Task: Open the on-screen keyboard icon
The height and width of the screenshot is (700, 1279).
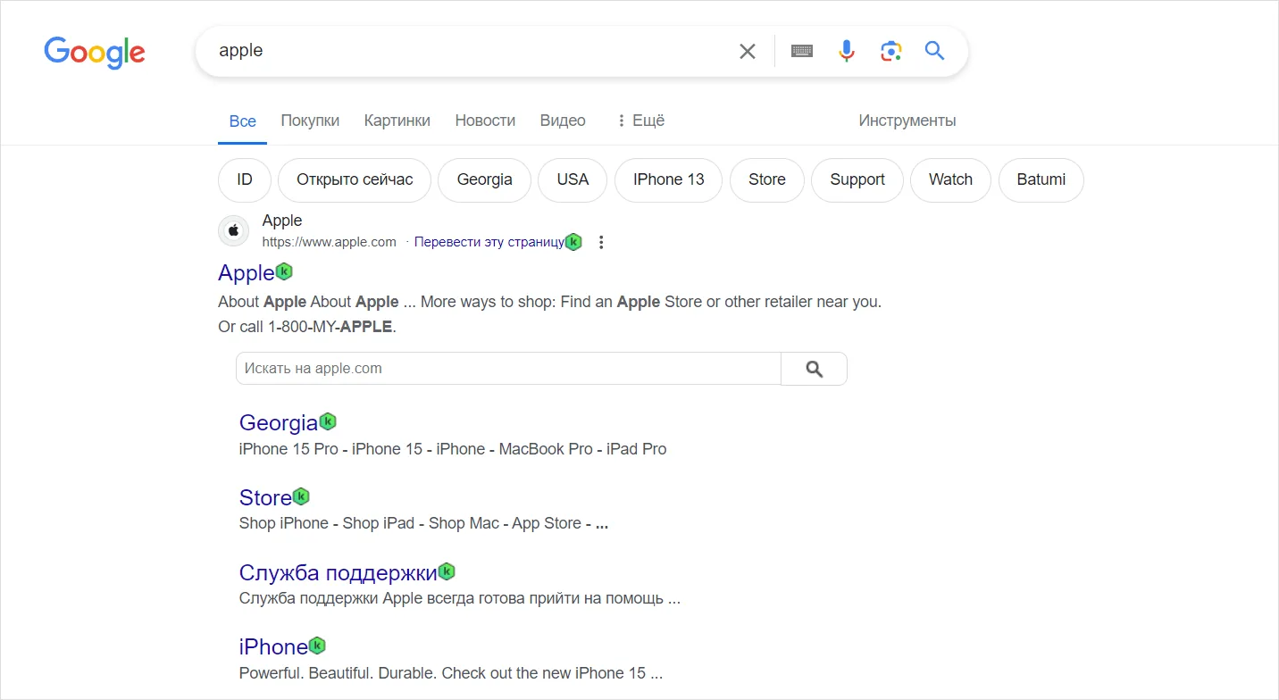Action: click(801, 51)
